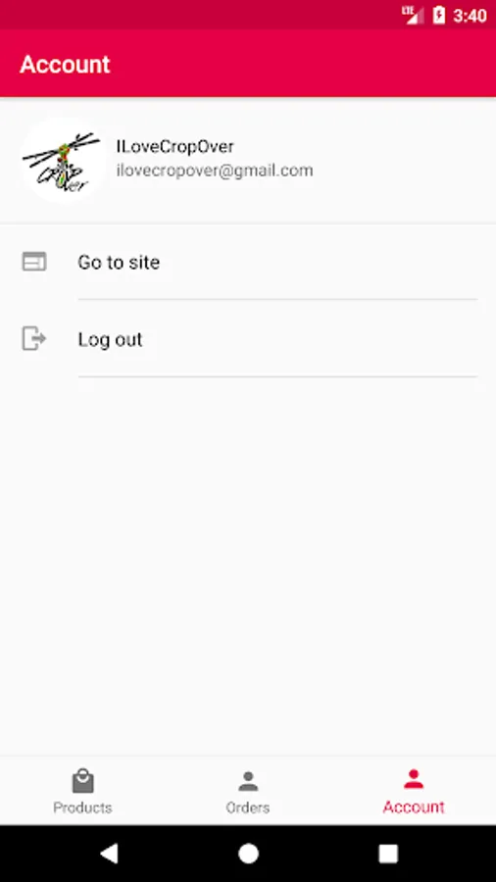The image size is (496, 882).
Task: Click the ilovecropover@gmail.com email text
Action: (x=215, y=171)
